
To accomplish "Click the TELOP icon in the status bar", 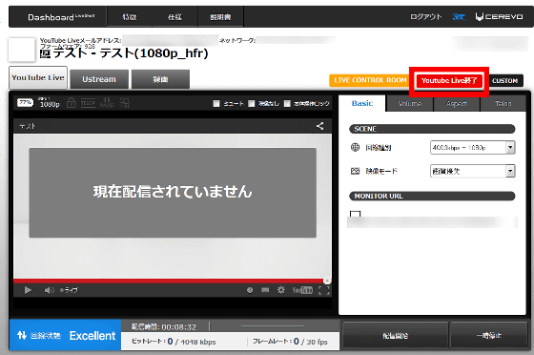I will pyautogui.click(x=88, y=103).
